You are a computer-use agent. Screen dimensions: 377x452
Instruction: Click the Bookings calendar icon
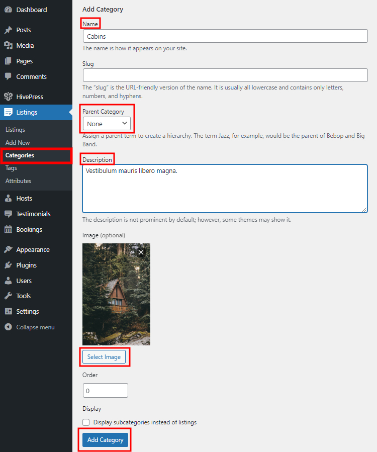9,229
